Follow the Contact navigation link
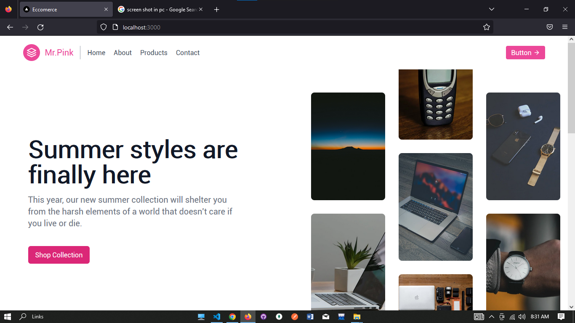Screen dimensions: 575x323 (x=187, y=53)
